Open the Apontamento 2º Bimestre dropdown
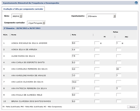 click(101, 16)
